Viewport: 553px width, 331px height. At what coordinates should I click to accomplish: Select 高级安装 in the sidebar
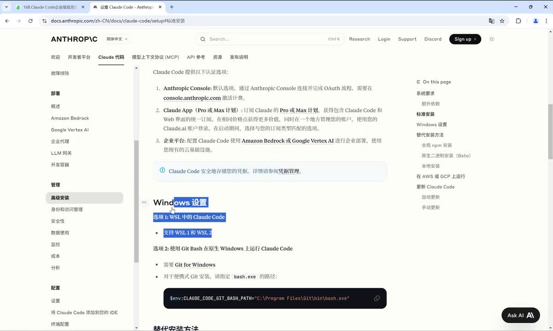tap(85, 198)
